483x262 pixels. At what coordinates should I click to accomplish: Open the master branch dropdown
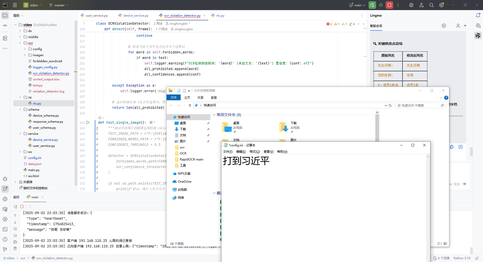click(59, 5)
